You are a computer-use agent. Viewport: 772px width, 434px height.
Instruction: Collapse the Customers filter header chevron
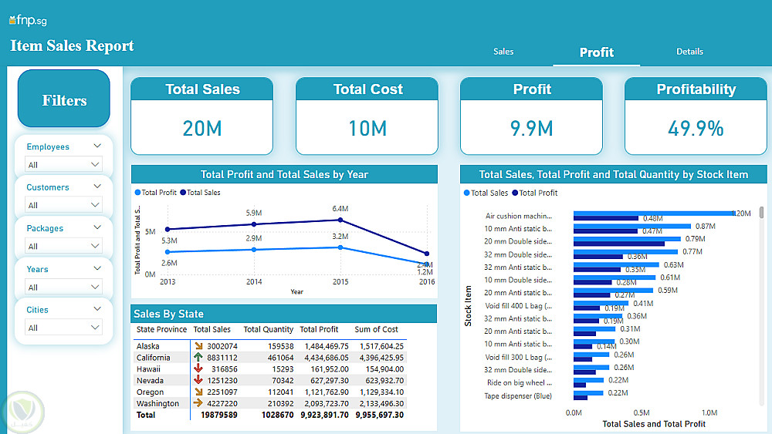(x=97, y=187)
